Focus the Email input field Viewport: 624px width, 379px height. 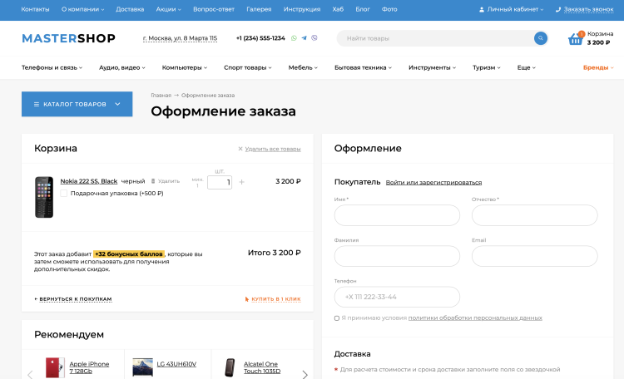(535, 256)
